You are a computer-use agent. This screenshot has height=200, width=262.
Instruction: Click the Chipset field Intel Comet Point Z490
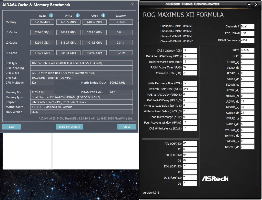[x=82, y=102]
